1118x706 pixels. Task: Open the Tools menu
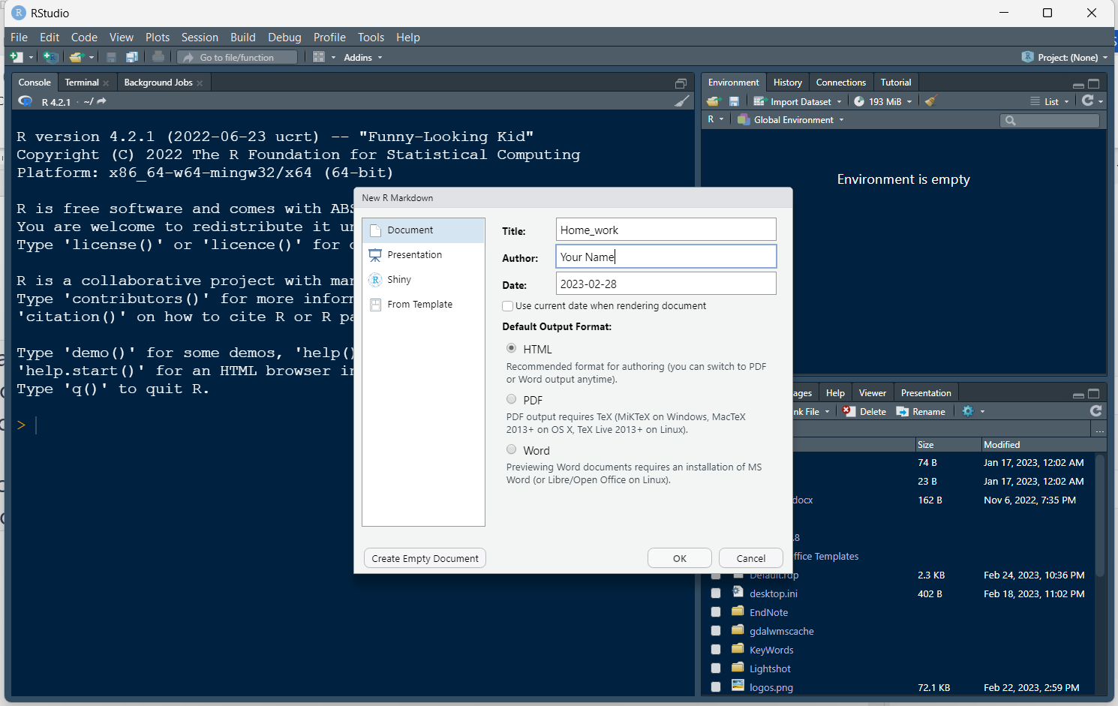(x=371, y=38)
